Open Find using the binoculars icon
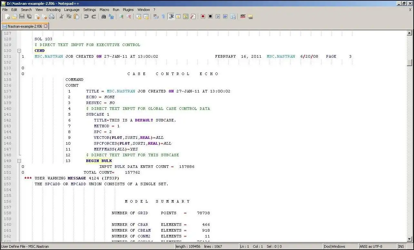The height and width of the screenshot is (250, 414). (103, 16)
